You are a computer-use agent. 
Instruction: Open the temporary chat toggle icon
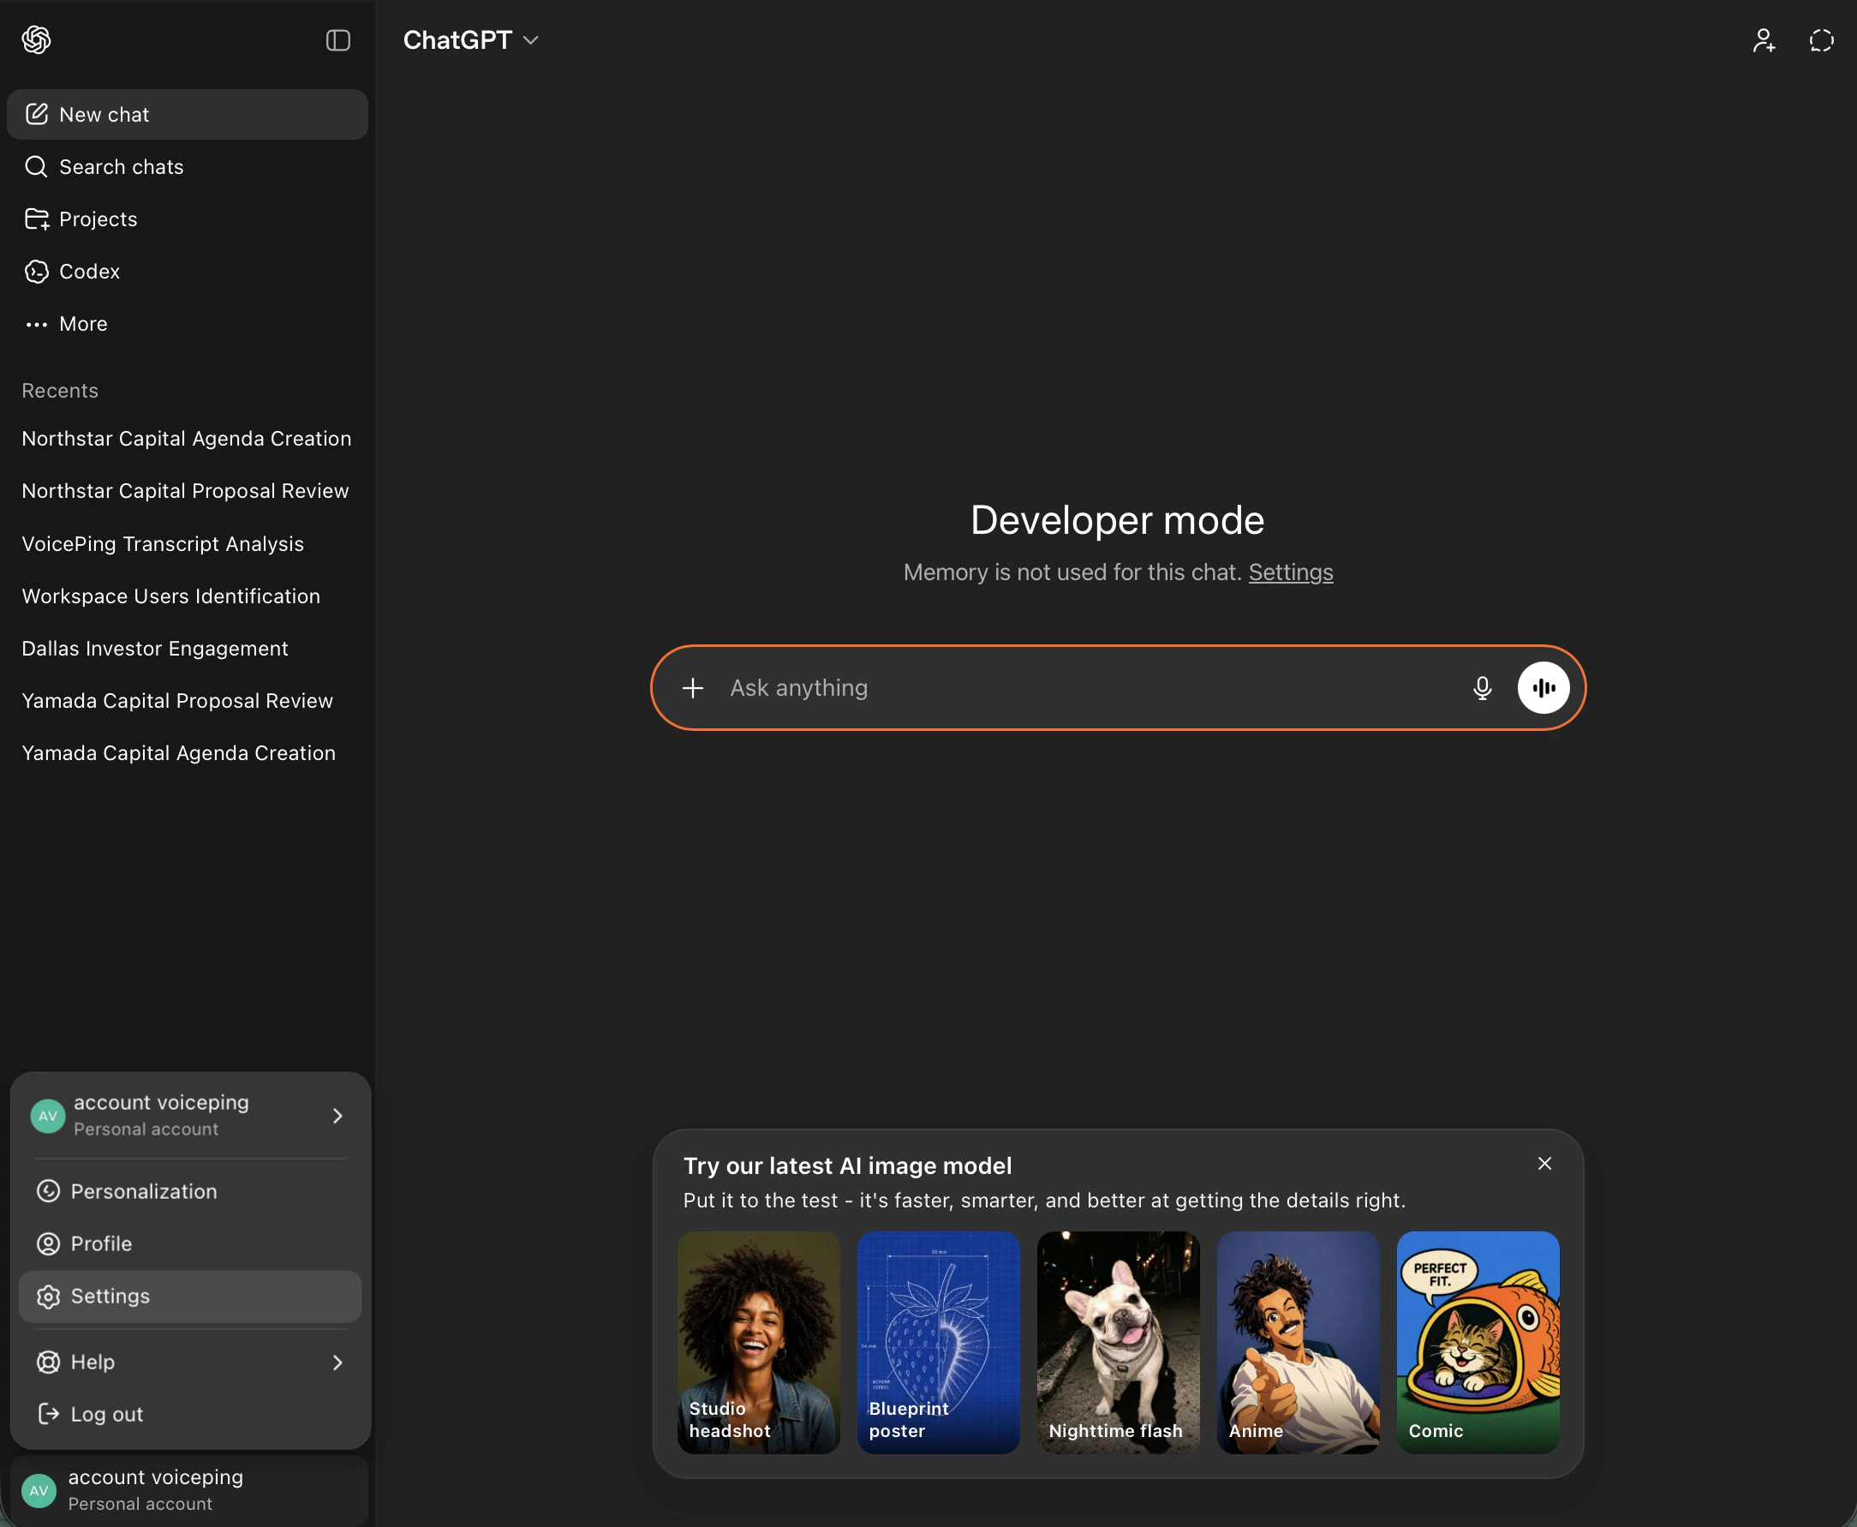pyautogui.click(x=1820, y=39)
